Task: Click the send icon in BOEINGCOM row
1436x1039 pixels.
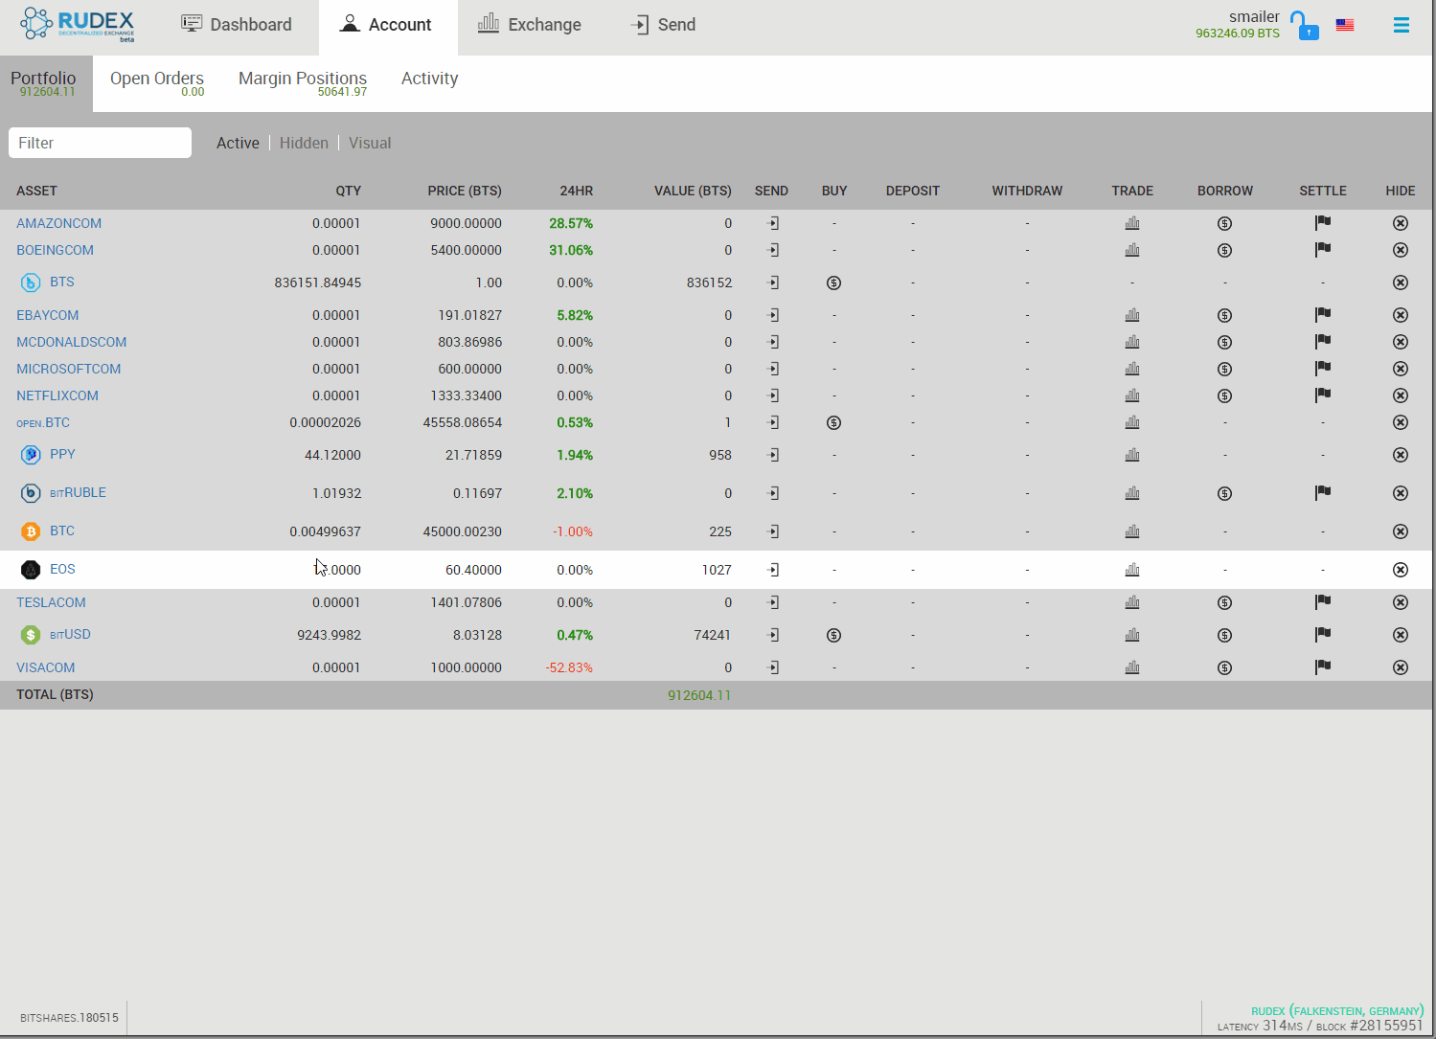Action: point(773,250)
